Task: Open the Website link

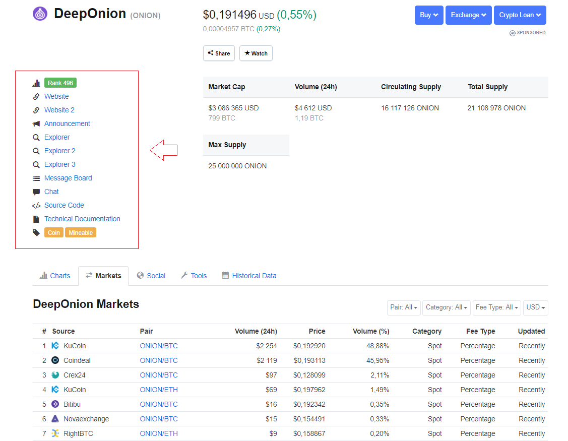Action: click(x=56, y=96)
